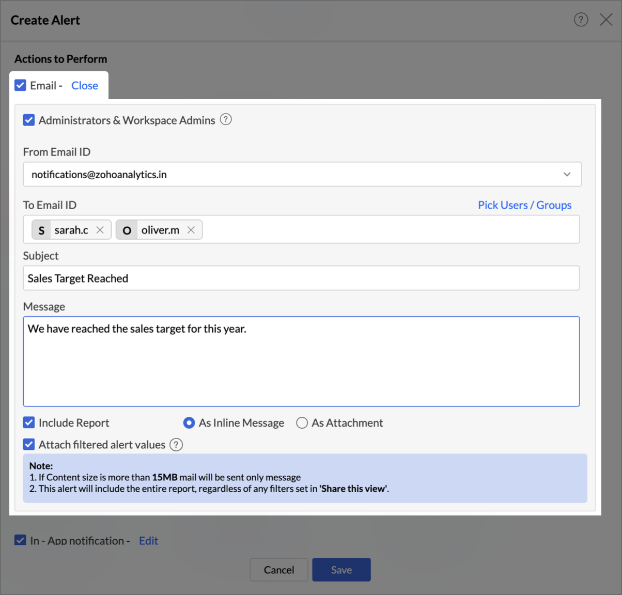Screen dimensions: 622x595
Task: Click the oliver.m avatar chip
Action: click(x=127, y=230)
